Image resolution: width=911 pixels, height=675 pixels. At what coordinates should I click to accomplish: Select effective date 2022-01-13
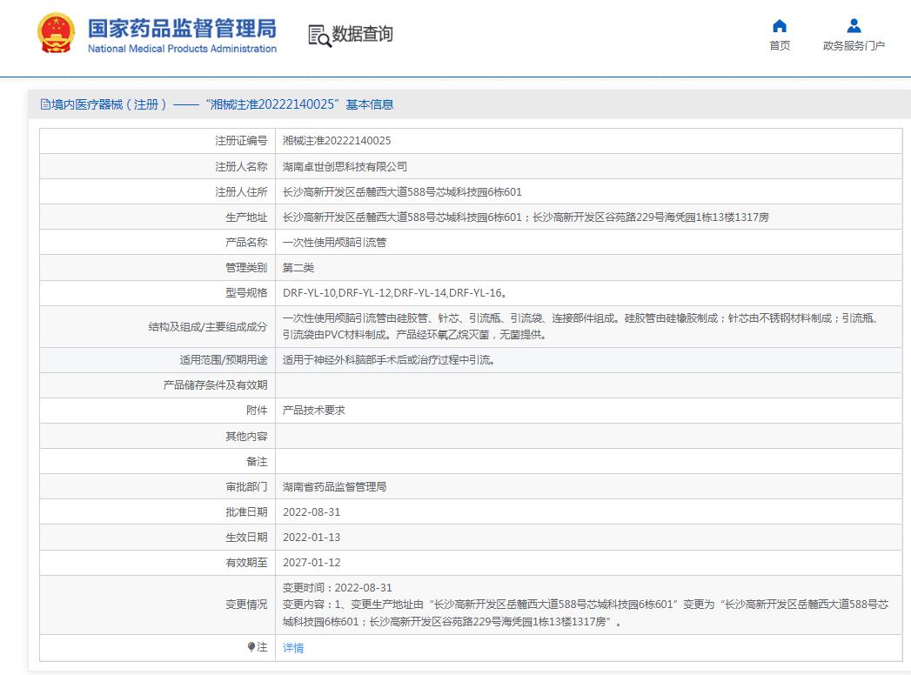(x=311, y=538)
